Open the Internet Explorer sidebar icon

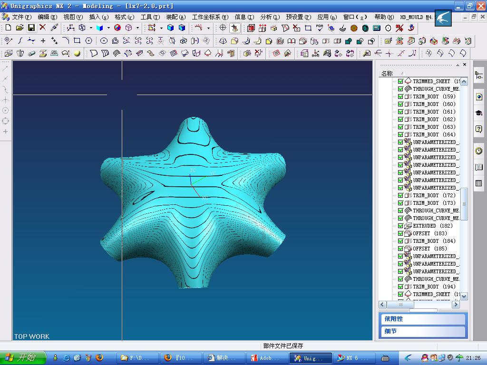click(x=478, y=97)
